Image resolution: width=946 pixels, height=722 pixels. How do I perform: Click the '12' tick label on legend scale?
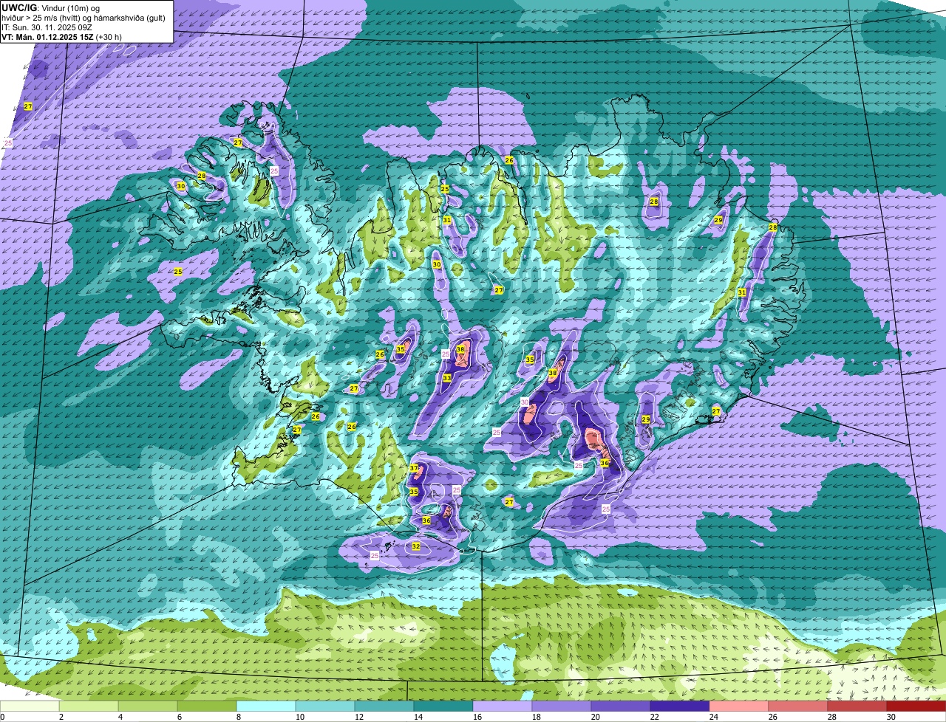358,717
